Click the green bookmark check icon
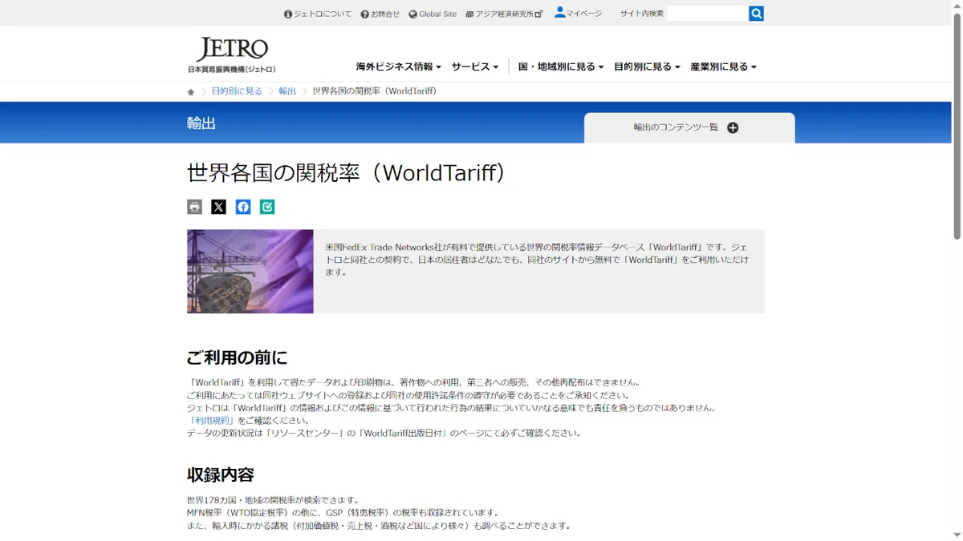963x541 pixels. tap(267, 207)
